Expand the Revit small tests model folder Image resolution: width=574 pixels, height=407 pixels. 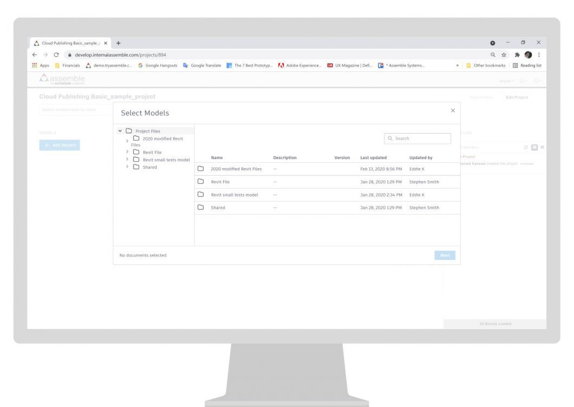pos(127,159)
